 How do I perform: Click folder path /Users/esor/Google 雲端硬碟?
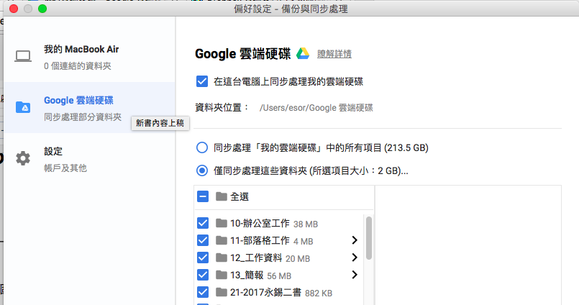(316, 108)
